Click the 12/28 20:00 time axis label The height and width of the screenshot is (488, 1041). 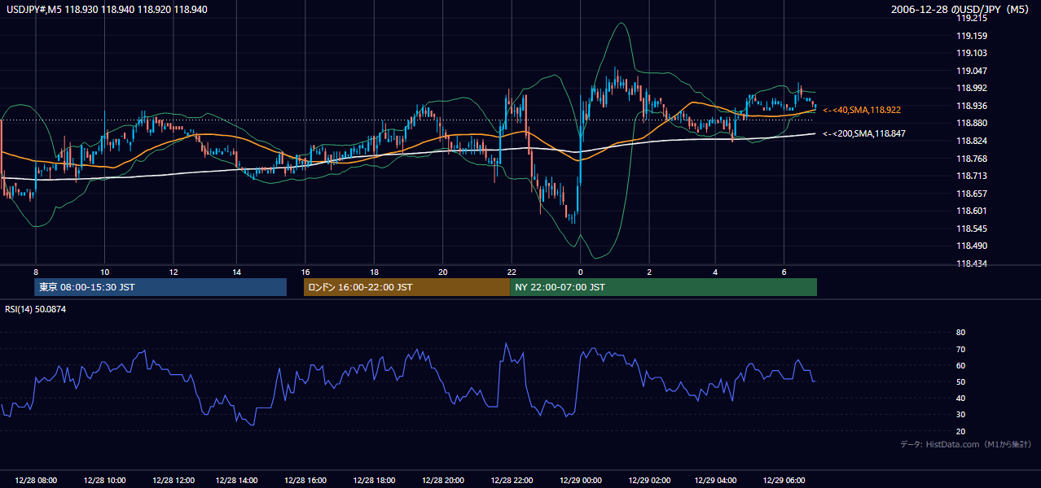pos(442,481)
